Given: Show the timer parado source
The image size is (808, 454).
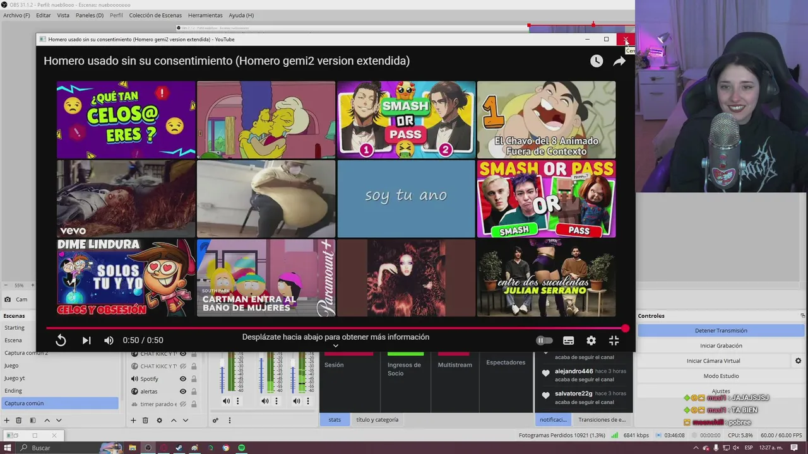Looking at the screenshot, I should (183, 404).
